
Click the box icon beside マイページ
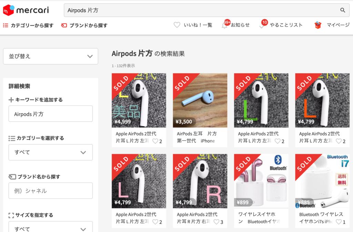tap(318, 25)
